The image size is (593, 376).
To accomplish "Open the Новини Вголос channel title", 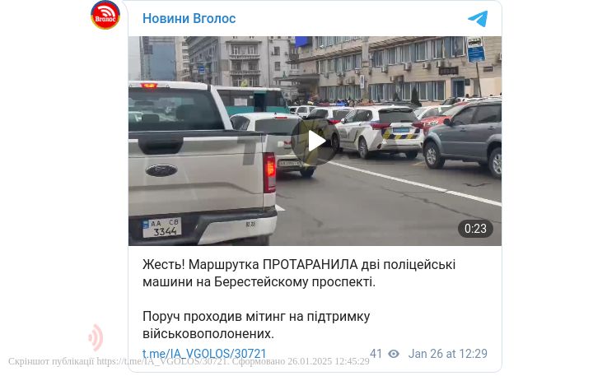I will pos(189,18).
